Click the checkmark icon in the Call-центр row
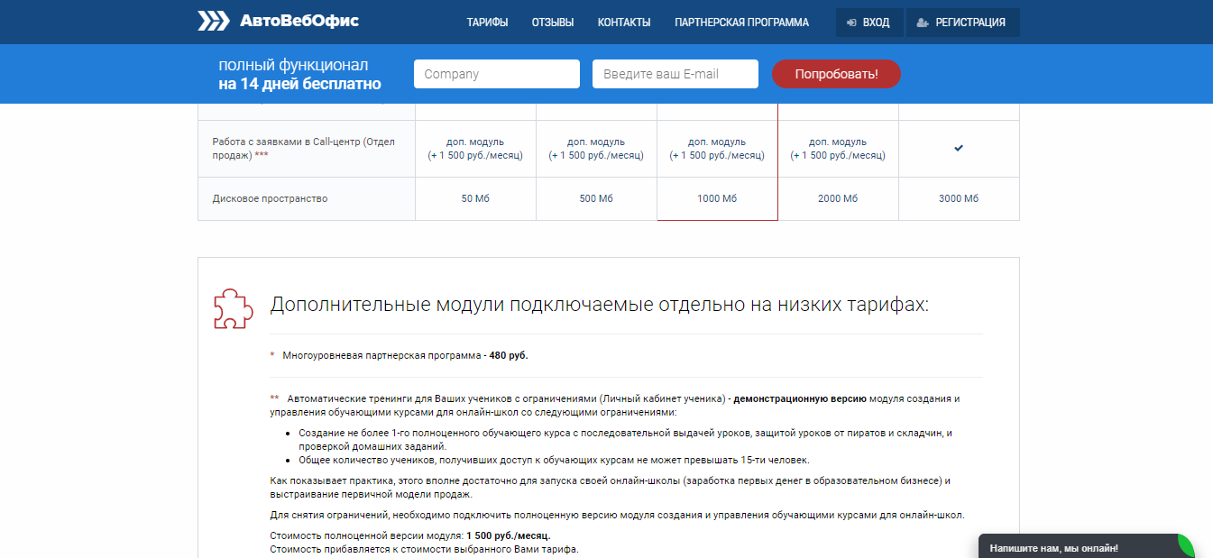1213x558 pixels. coord(959,149)
